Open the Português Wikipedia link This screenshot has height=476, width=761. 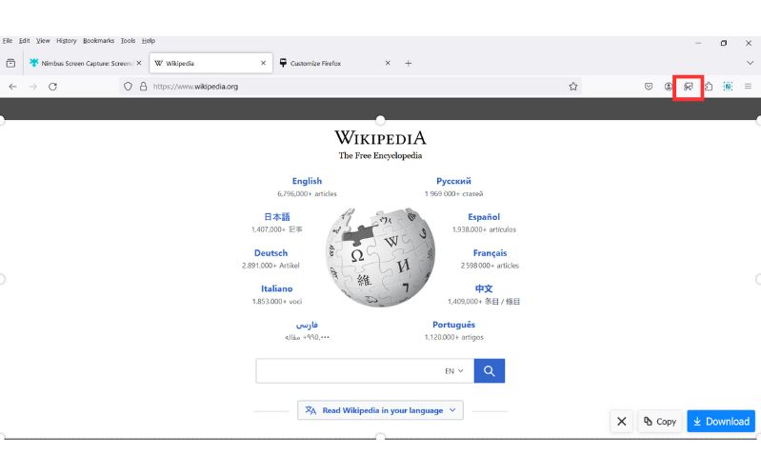click(453, 325)
